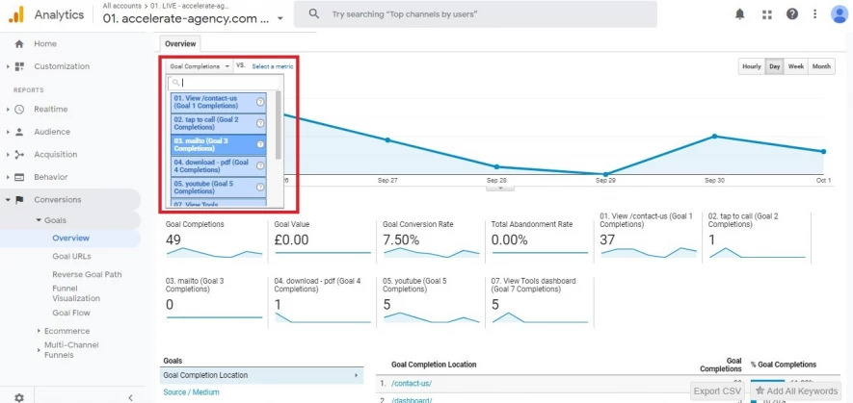Image resolution: width=853 pixels, height=403 pixels.
Task: Open Funnel Visualization report
Action: pyautogui.click(x=76, y=293)
